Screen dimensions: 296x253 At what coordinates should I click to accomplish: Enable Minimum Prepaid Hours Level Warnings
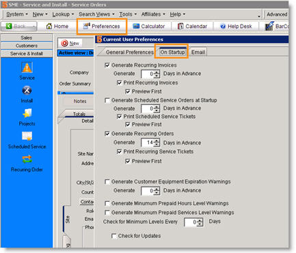[x=107, y=203]
